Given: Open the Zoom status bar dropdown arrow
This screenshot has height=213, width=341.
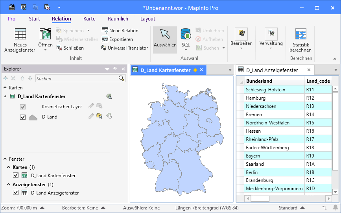Looking at the screenshot, I should click(x=42, y=207).
